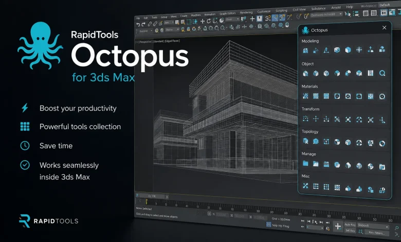The image size is (401, 242).
Task: Click four-way arrows icon in Transform row
Action: [x=316, y=119]
